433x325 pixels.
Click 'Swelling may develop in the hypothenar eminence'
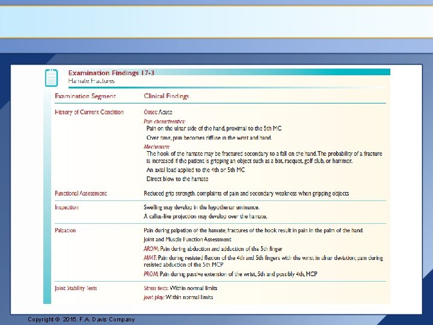pos(201,207)
